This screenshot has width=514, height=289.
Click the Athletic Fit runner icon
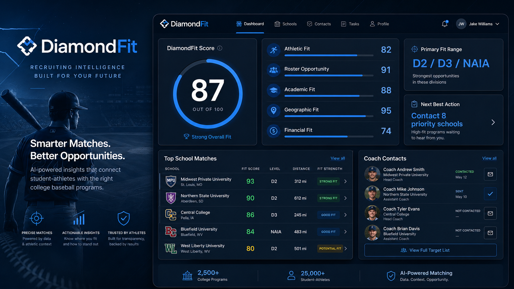click(x=274, y=50)
